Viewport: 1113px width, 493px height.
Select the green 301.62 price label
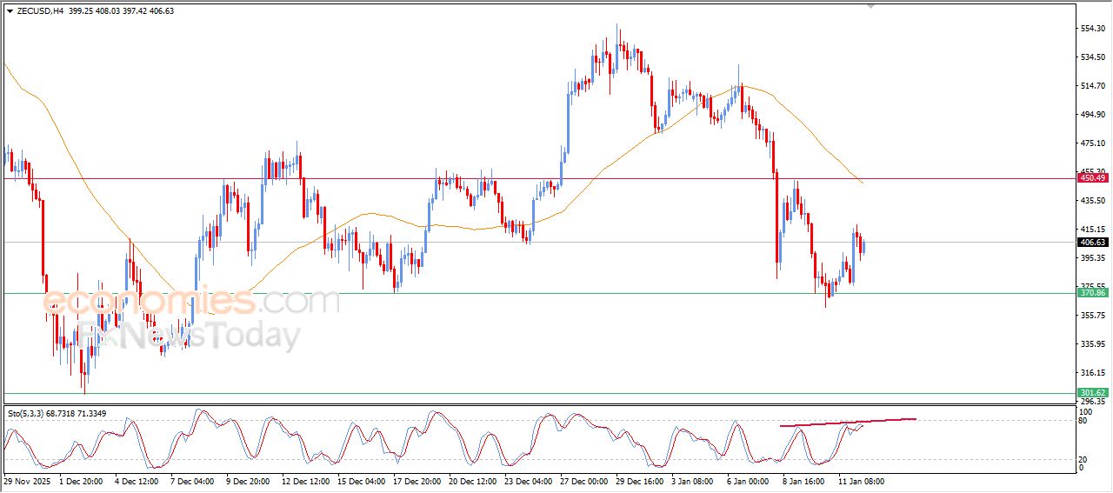point(1092,393)
